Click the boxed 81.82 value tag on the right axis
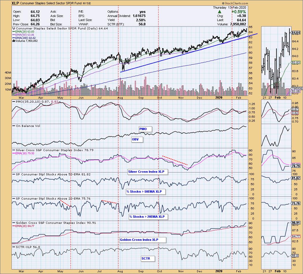The width and height of the screenshot is (303, 274). pyautogui.click(x=296, y=178)
